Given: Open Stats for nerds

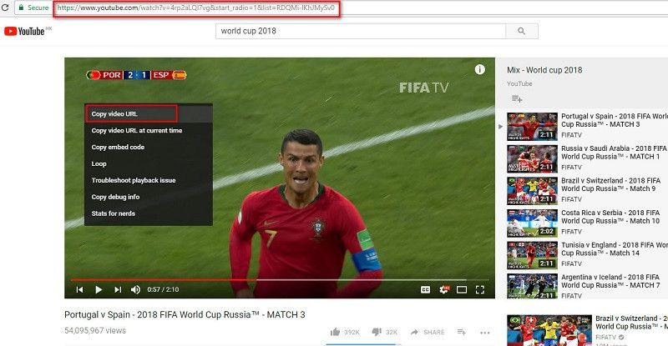Looking at the screenshot, I should click(149, 213).
